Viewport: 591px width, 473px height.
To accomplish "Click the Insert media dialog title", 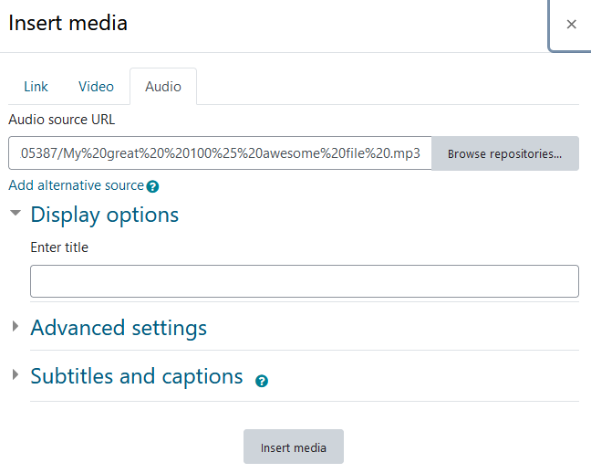I will coord(68,23).
